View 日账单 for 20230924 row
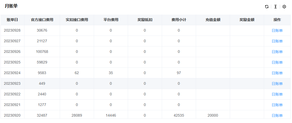 point(277,73)
